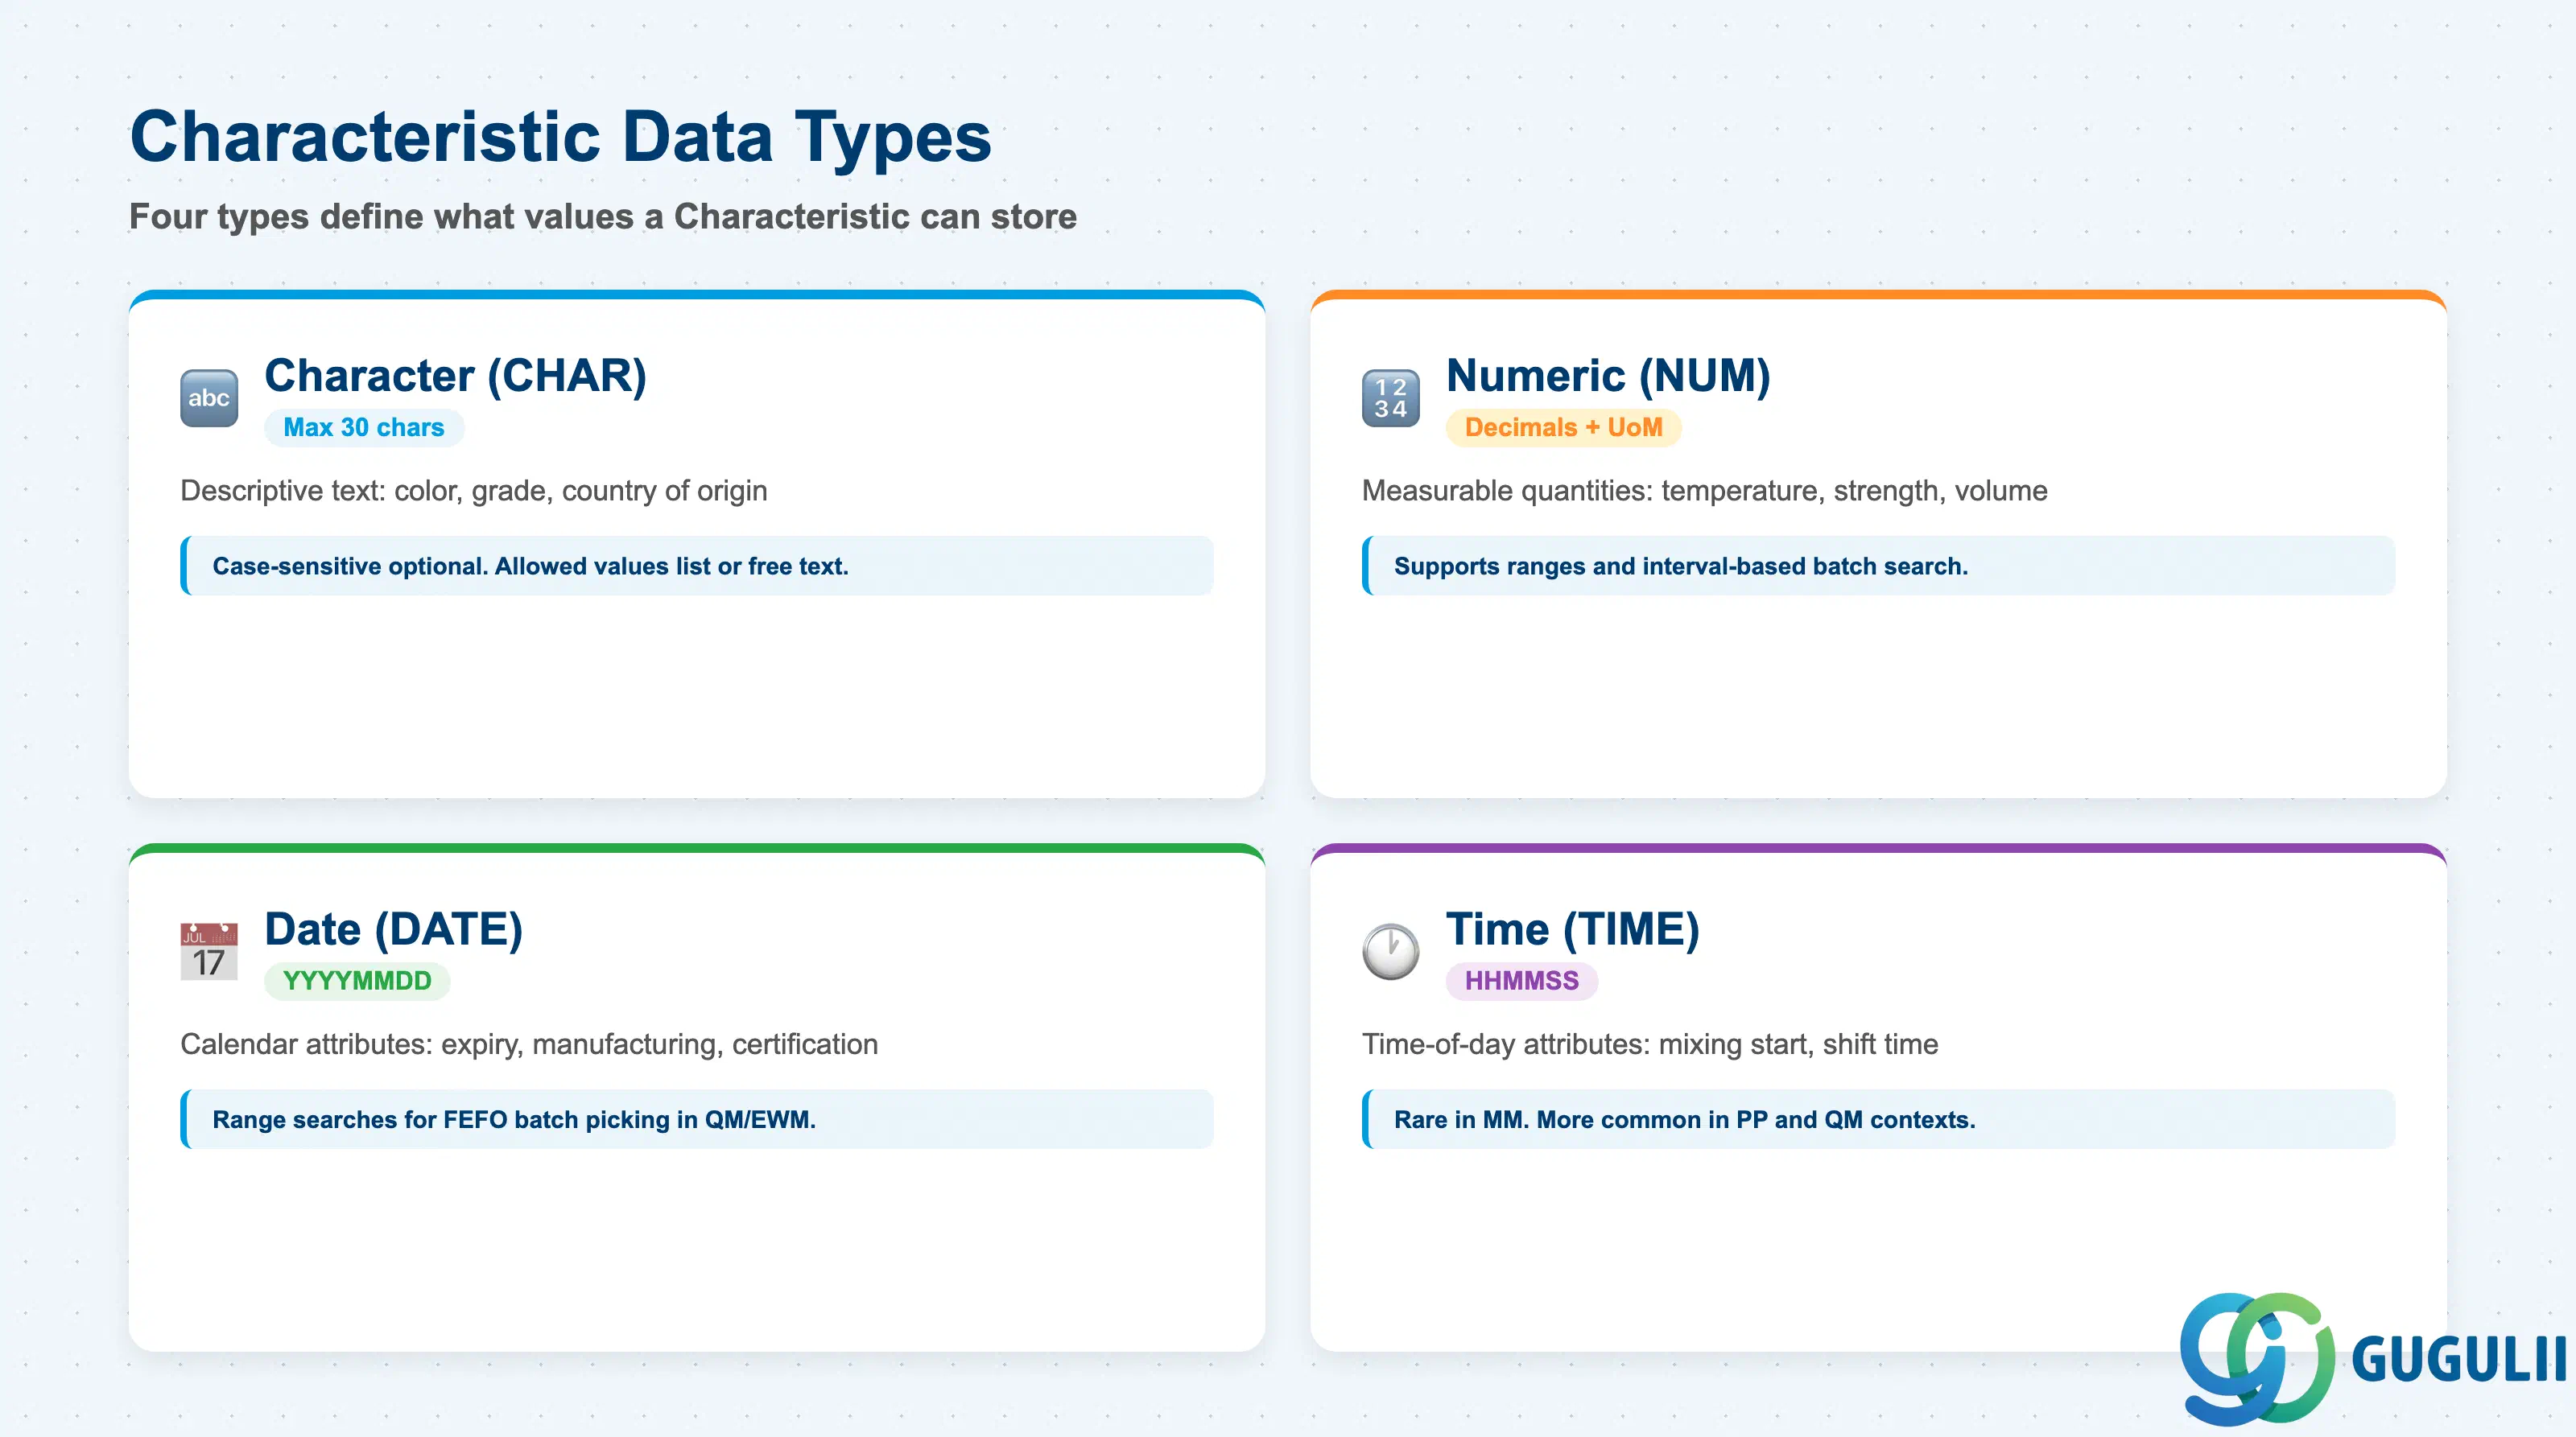Image resolution: width=2576 pixels, height=1437 pixels.
Task: Click the clock icon beside Time (TIME)
Action: tap(1391, 951)
